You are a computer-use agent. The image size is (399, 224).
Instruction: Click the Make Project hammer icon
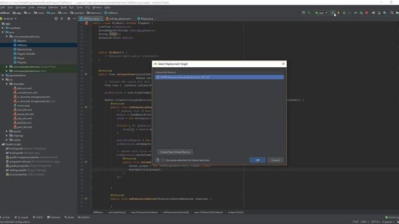point(309,12)
